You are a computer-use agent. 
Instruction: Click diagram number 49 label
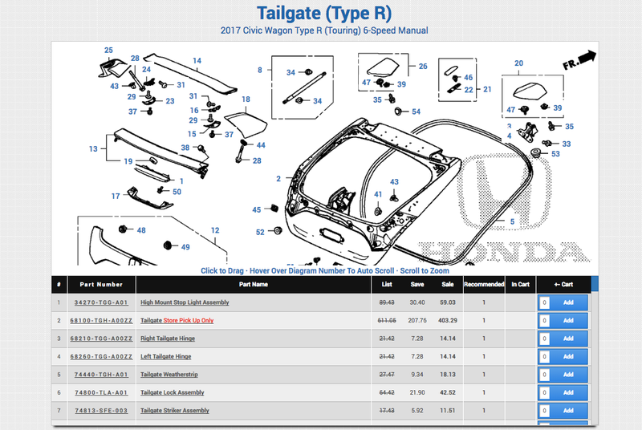pyautogui.click(x=185, y=247)
